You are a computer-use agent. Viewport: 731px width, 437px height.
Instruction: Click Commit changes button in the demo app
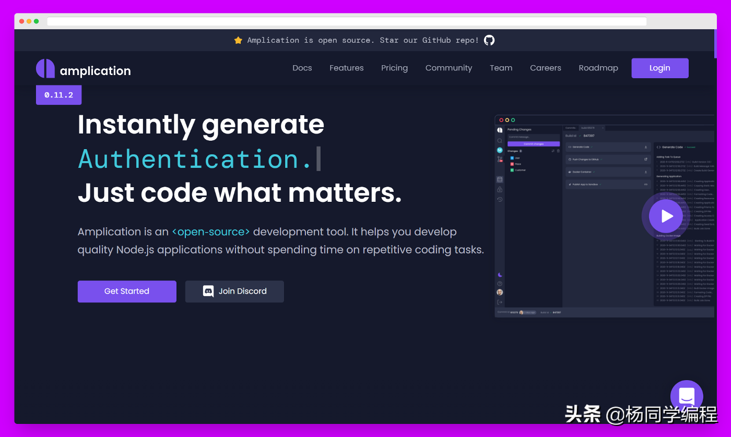click(x=534, y=144)
